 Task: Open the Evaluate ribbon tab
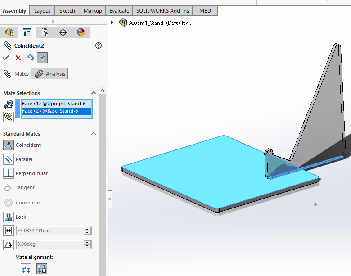click(119, 10)
